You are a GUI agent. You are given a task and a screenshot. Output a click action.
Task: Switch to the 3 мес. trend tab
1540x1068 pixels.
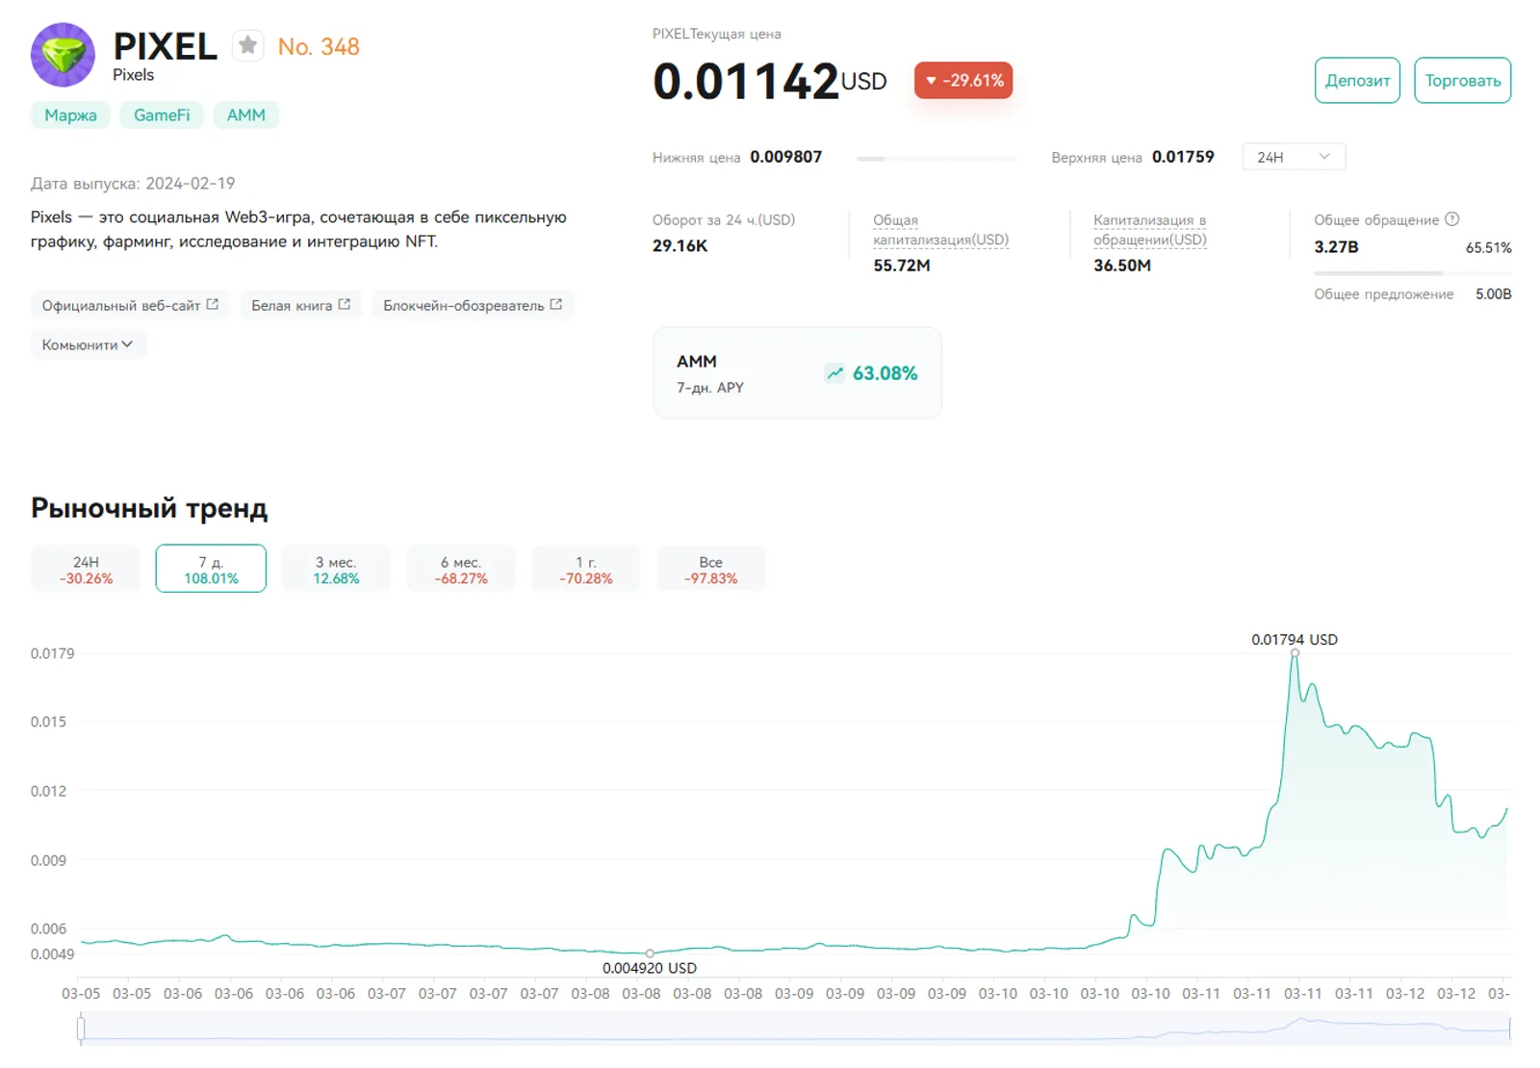pyautogui.click(x=336, y=569)
